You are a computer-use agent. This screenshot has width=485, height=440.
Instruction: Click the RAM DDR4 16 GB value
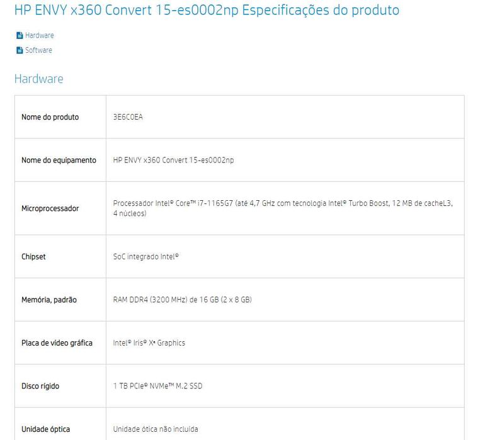click(182, 300)
